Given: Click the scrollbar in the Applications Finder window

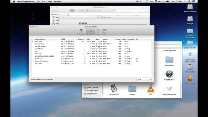Looking at the screenshot, I should pos(181,90).
